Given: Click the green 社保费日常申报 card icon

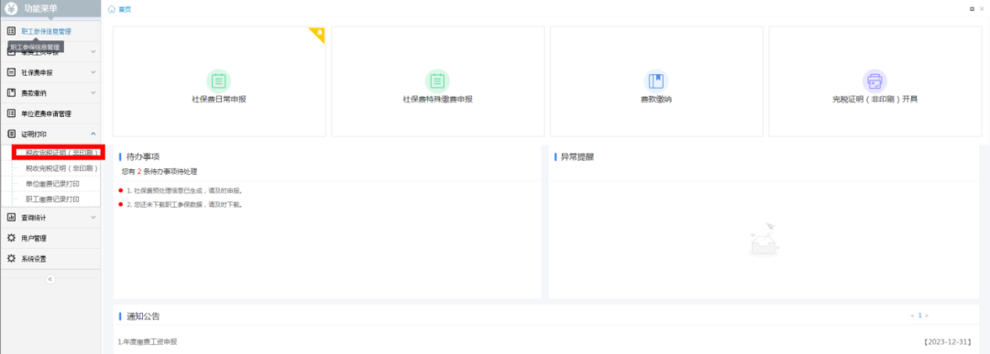Looking at the screenshot, I should (x=218, y=80).
